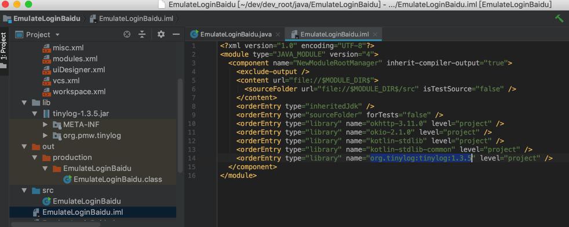This screenshot has height=227, width=569.
Task: Select EmulateLoginBaidu class under src
Action: coord(87,202)
